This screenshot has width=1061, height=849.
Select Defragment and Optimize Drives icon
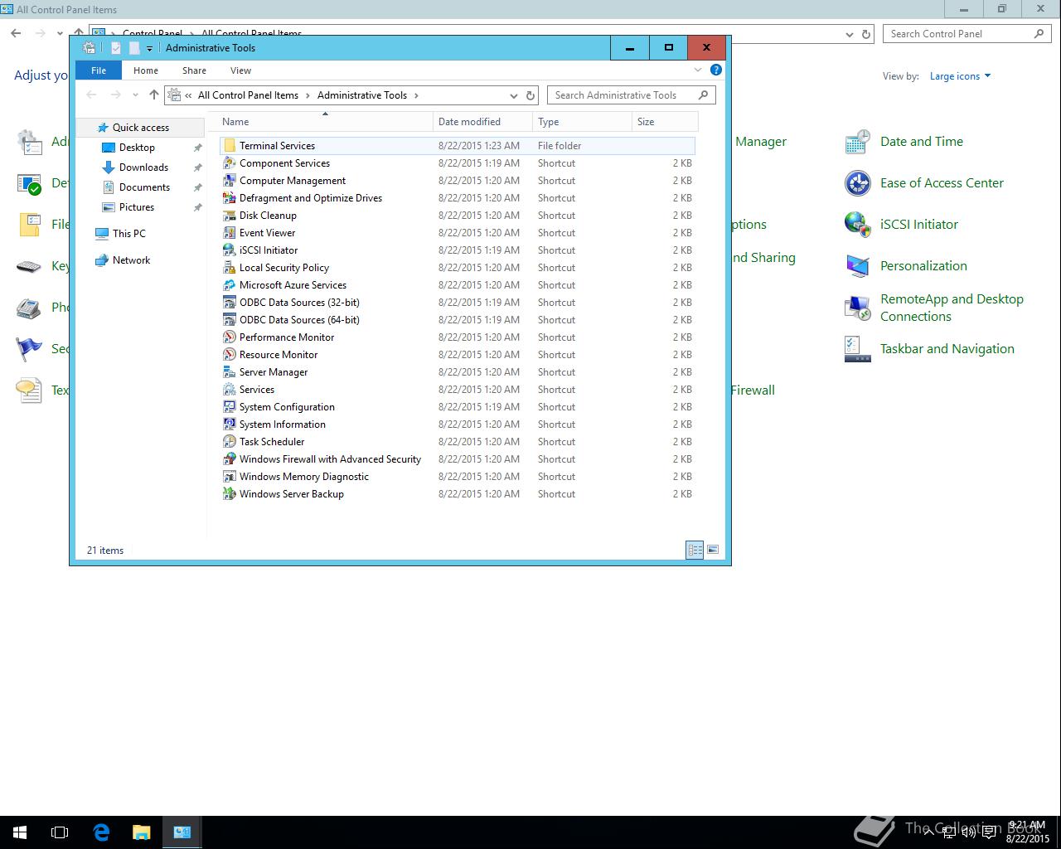click(x=230, y=198)
